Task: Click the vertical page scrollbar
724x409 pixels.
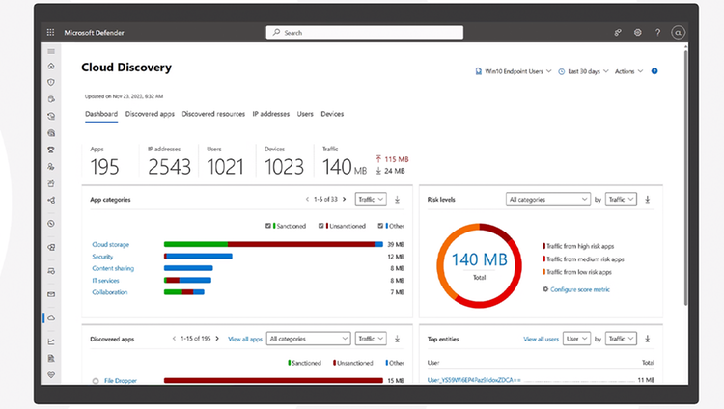Action: coord(685,177)
